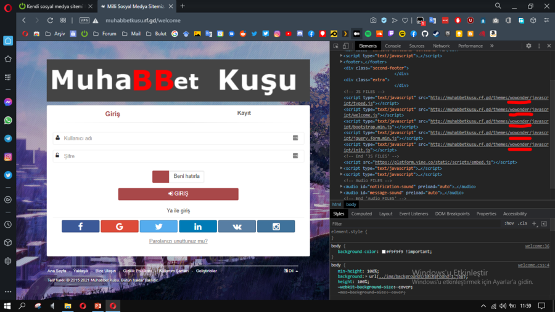
Task: Open Telegram in the Opera sidebar
Action: pos(8,138)
